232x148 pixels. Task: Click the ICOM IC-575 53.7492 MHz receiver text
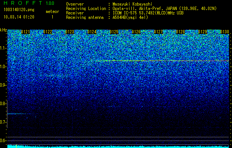pos(148,13)
